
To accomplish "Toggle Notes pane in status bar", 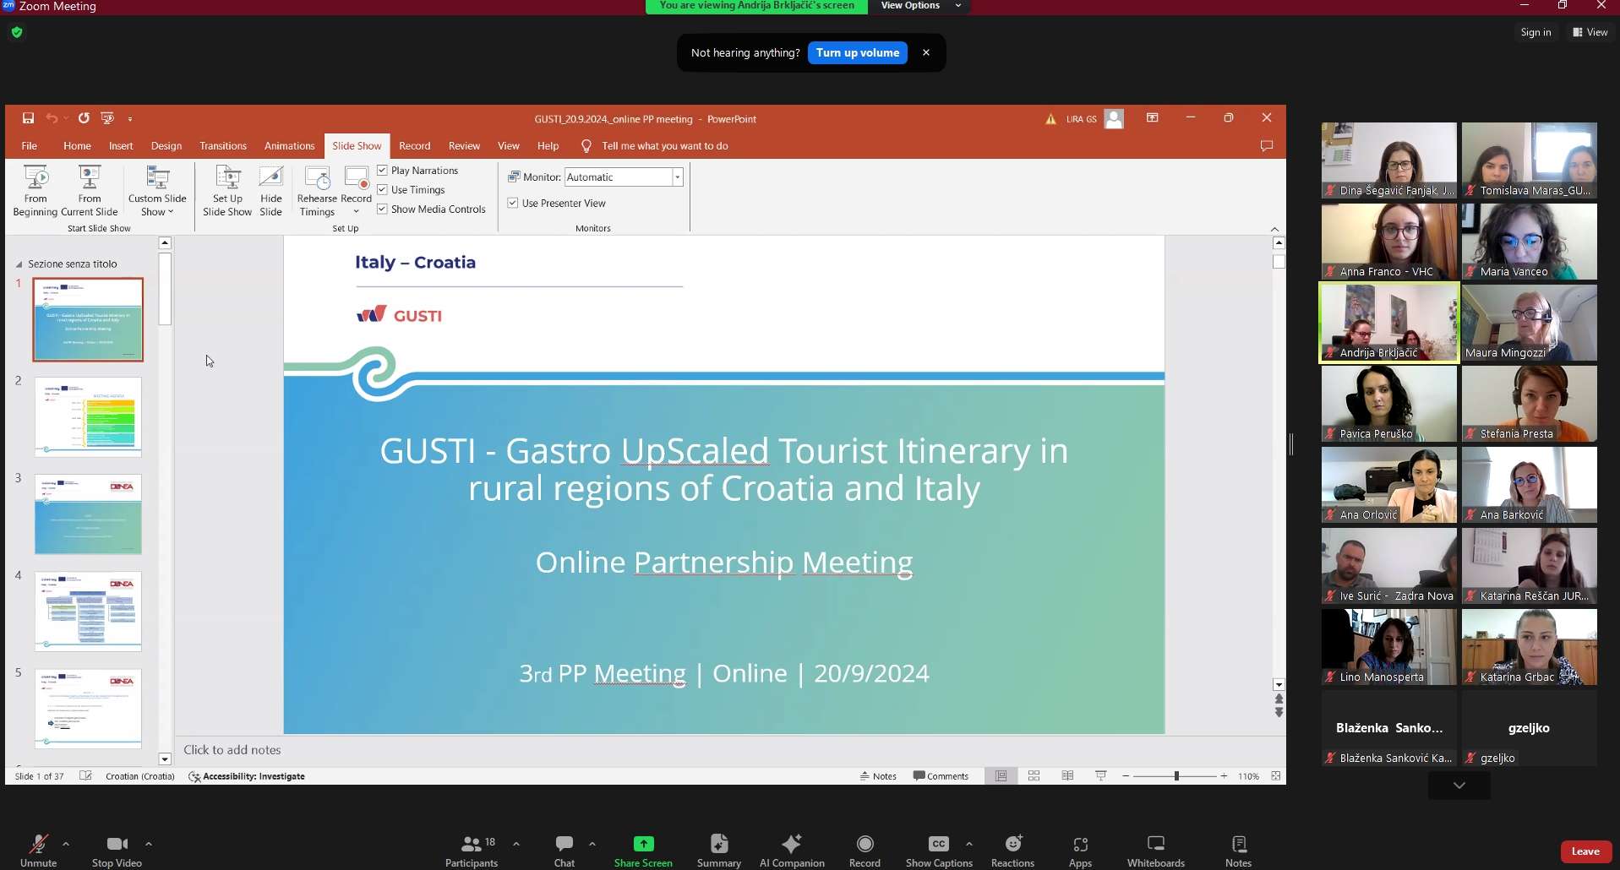I will (x=878, y=775).
